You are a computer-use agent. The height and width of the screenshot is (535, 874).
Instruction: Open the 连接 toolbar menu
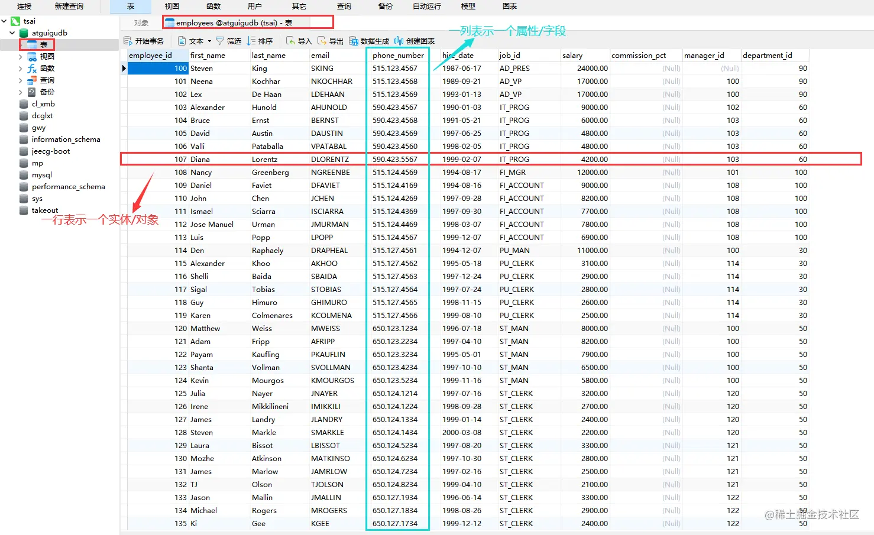pos(24,7)
